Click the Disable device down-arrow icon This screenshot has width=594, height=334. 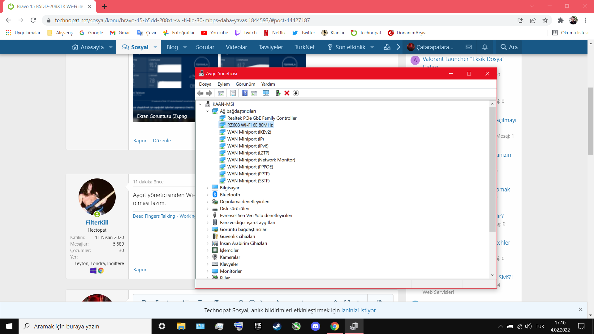click(x=296, y=93)
